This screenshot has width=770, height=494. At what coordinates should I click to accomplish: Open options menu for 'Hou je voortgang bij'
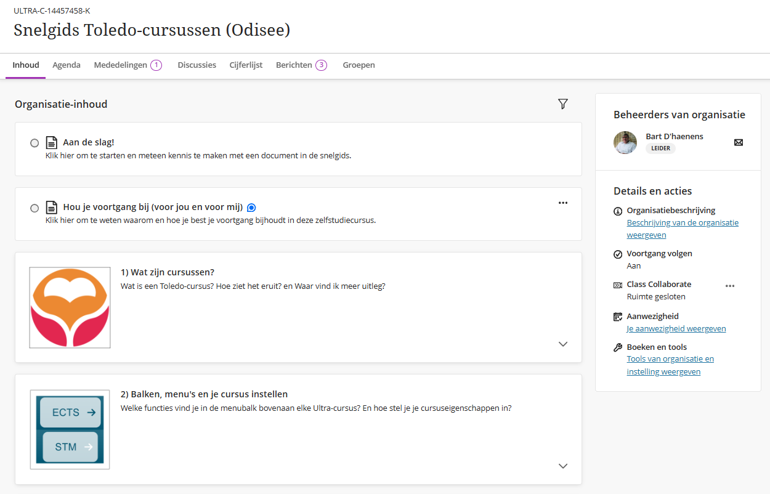point(563,203)
